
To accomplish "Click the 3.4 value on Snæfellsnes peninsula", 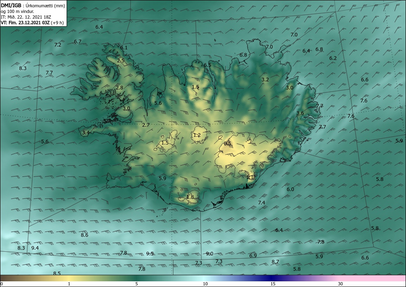I will [86, 133].
